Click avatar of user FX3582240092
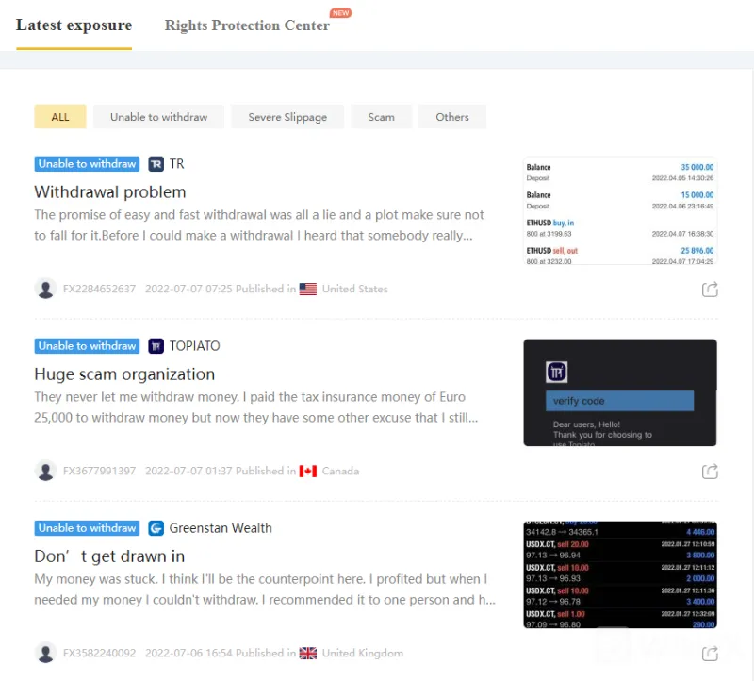The height and width of the screenshot is (681, 754). click(45, 653)
